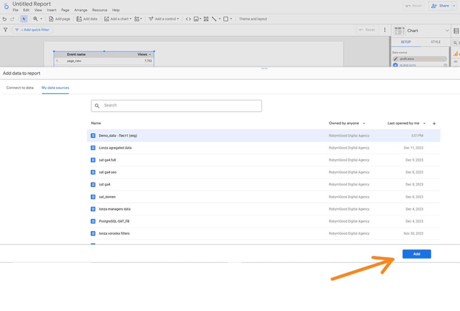
Task: Open the zoom magnifier tool
Action: click(36, 19)
